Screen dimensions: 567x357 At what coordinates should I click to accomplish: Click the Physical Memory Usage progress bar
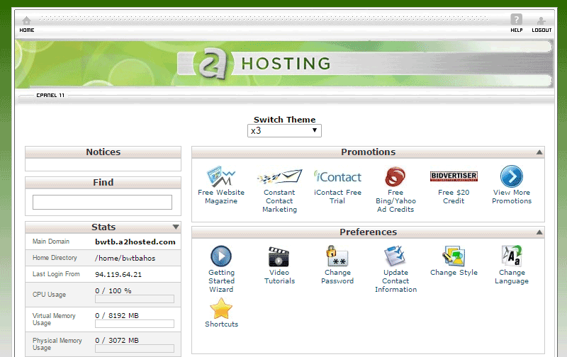(135, 348)
